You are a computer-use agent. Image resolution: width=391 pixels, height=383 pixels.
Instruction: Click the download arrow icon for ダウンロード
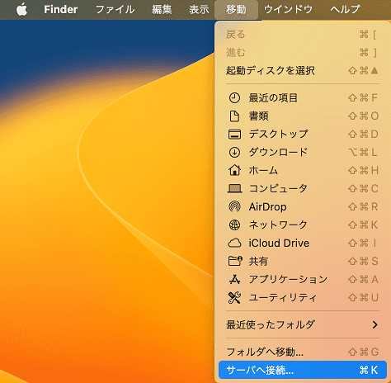pyautogui.click(x=234, y=153)
